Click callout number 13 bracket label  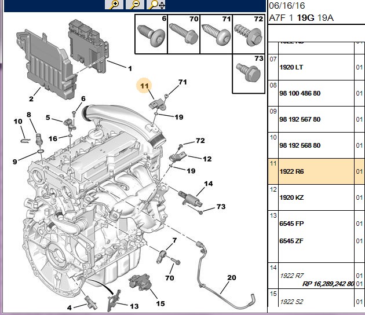(134, 306)
